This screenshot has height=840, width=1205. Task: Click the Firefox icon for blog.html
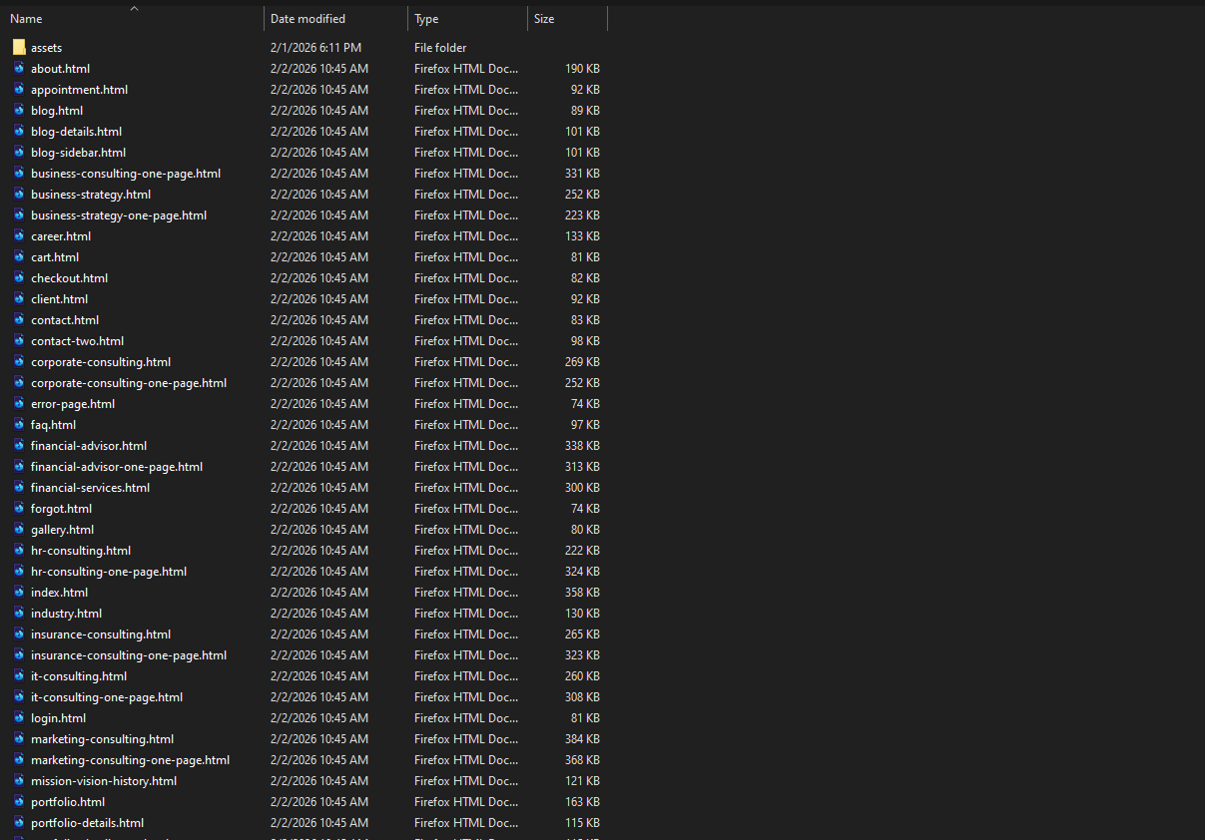[x=19, y=110]
